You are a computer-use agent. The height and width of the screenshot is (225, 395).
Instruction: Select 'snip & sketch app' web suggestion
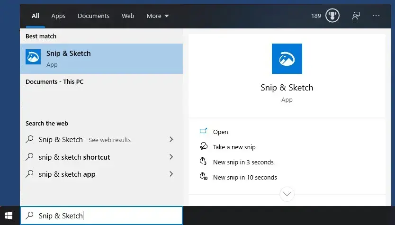coord(101,174)
